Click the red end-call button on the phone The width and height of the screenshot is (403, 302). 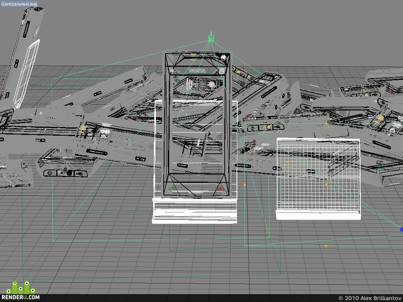[x=220, y=189]
